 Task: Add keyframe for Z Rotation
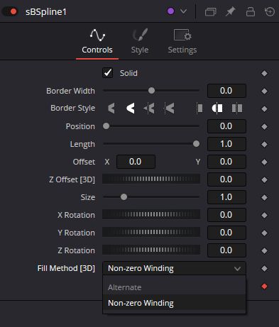pos(264,250)
